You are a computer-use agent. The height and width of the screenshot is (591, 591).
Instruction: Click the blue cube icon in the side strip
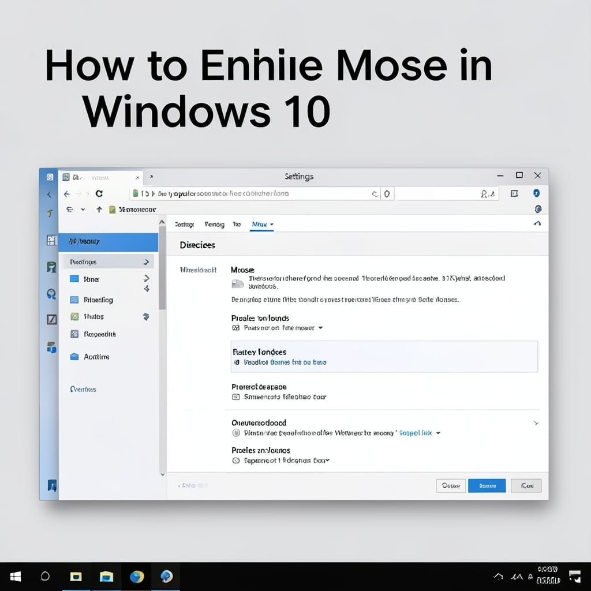click(51, 347)
